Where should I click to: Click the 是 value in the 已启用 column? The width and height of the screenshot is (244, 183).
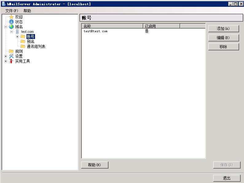point(147,31)
